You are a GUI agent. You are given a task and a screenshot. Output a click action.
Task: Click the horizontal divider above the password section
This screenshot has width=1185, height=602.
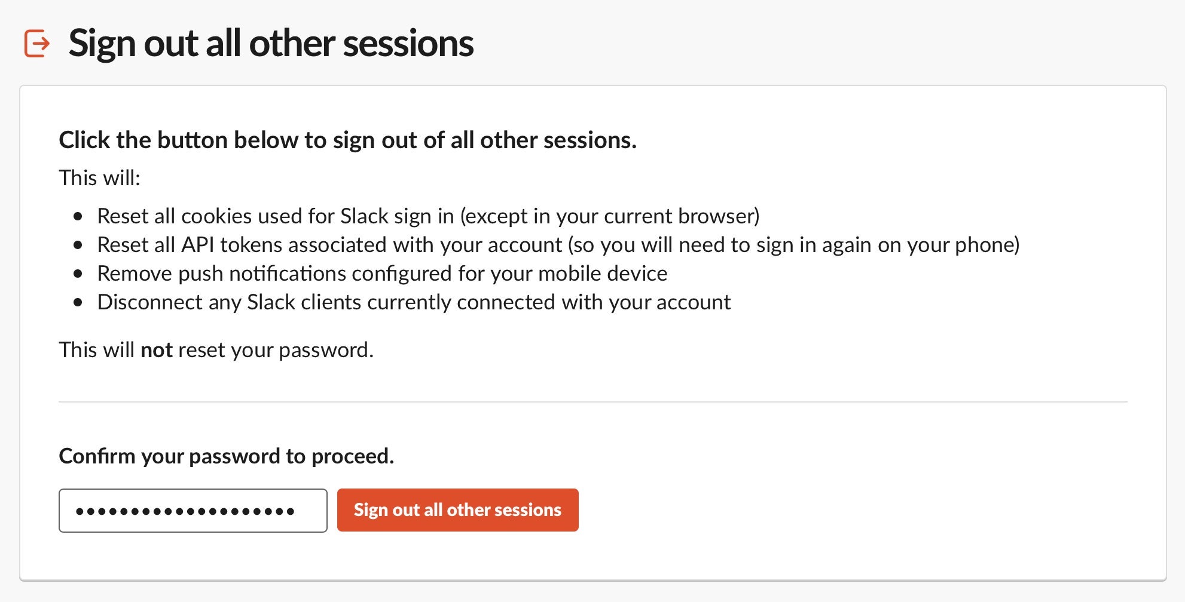592,402
